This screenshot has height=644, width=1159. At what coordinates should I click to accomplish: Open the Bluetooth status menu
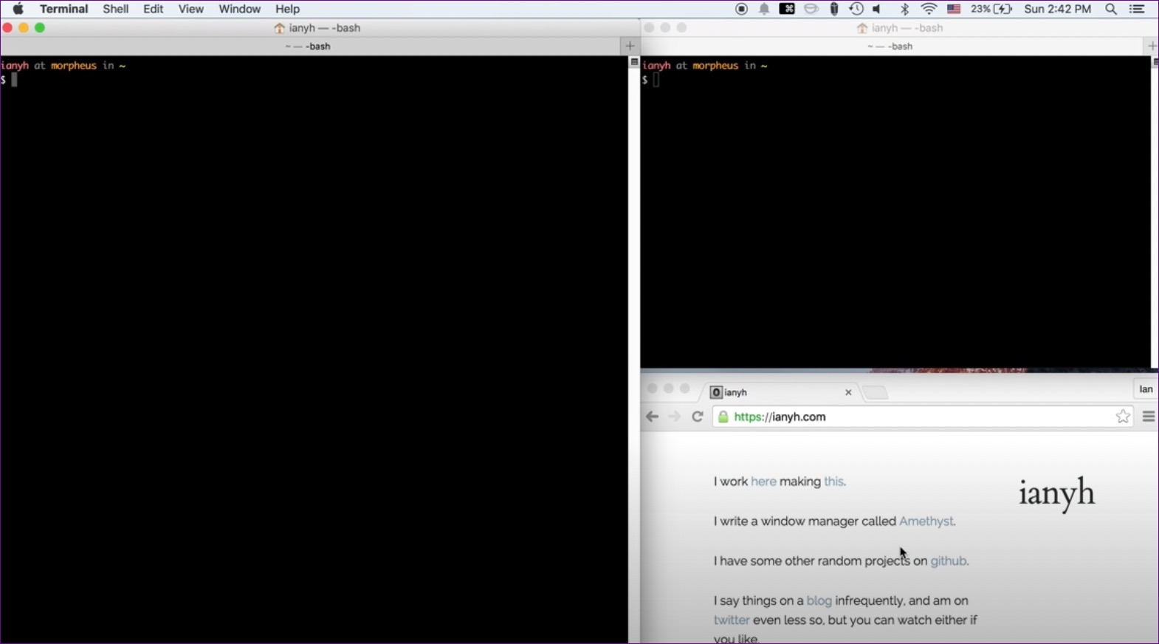(905, 9)
